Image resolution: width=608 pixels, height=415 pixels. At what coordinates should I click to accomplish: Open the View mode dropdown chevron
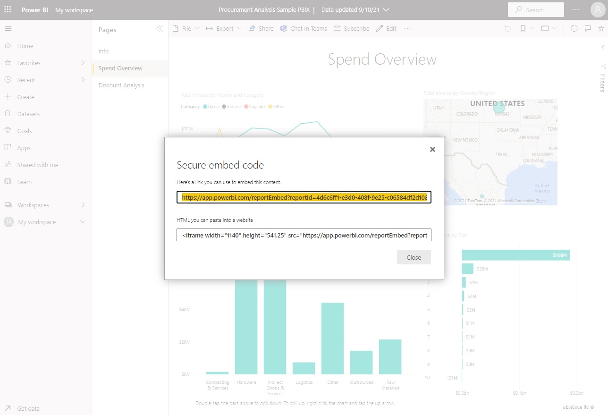(x=554, y=28)
